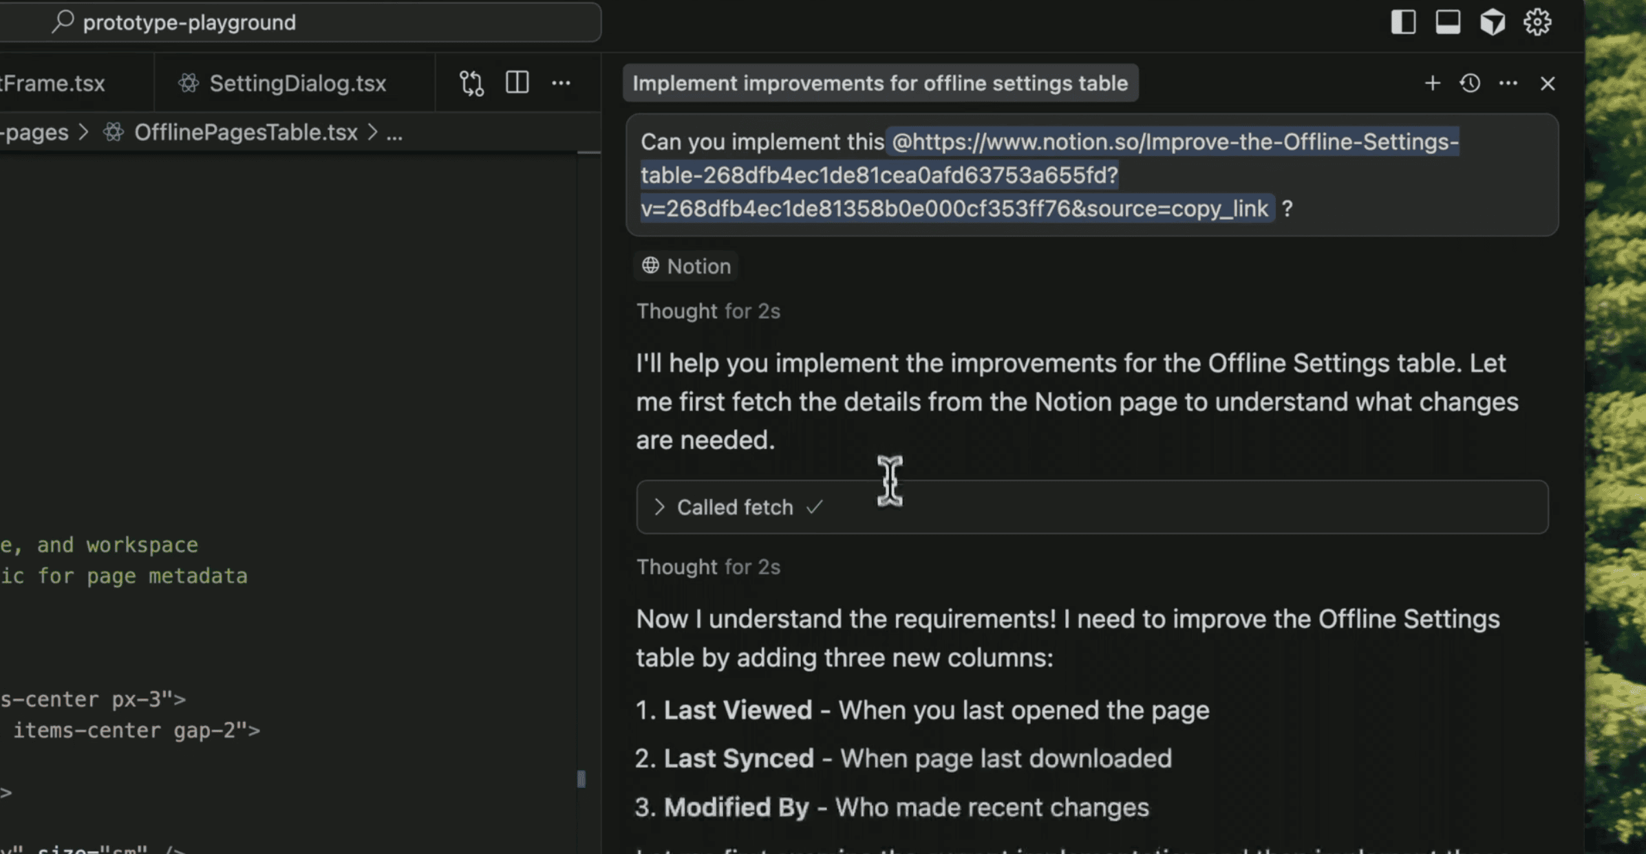Open the chat panel more options menu
Viewport: 1646px width, 854px height.
pos(1508,83)
